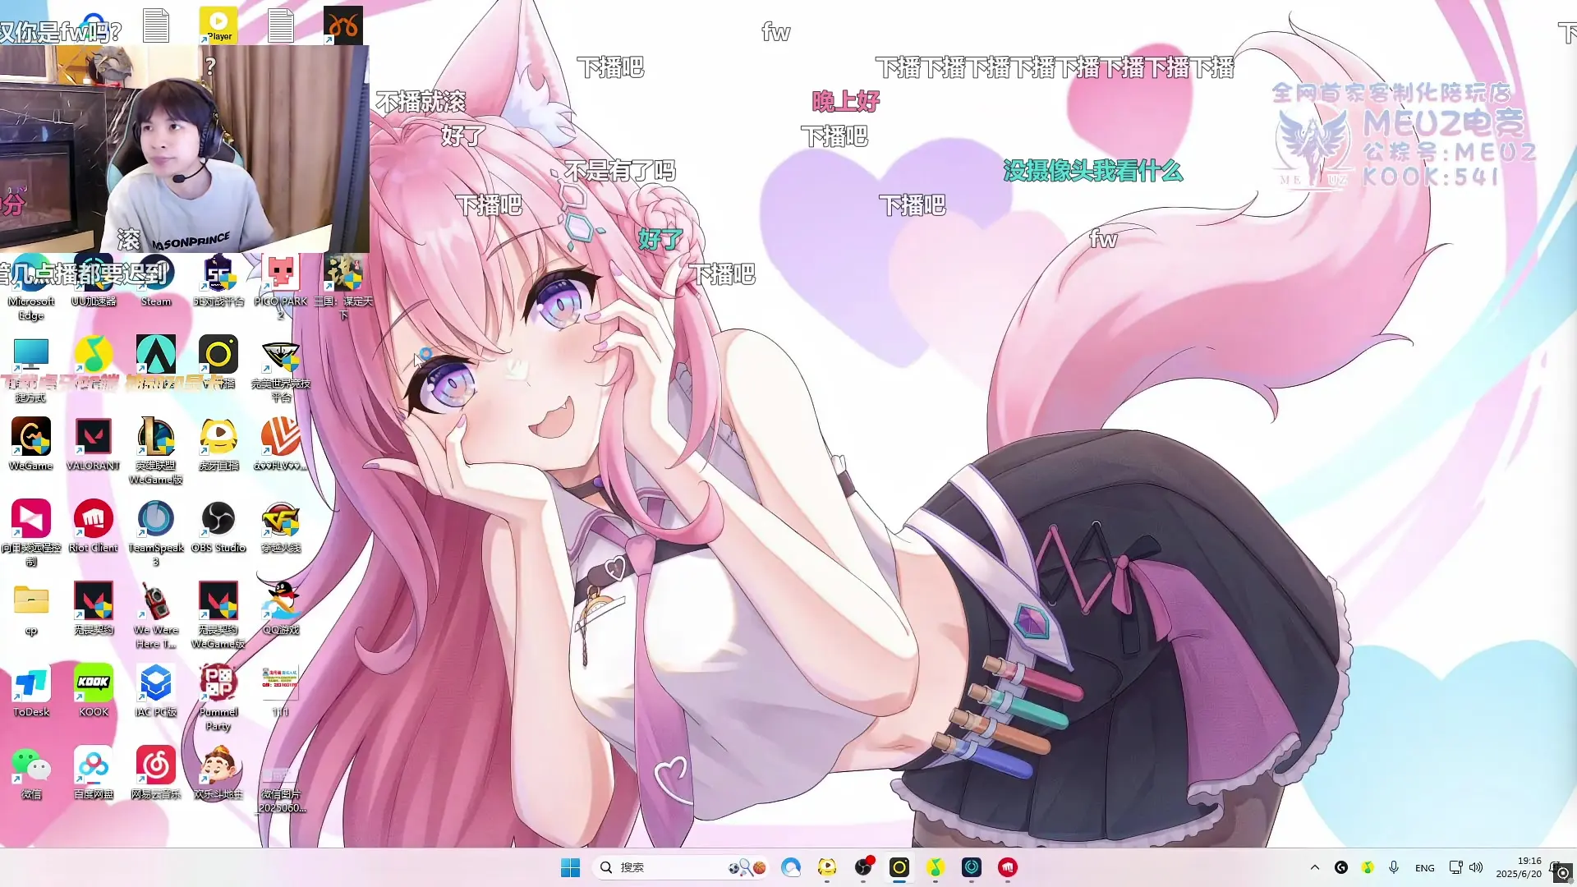Screen dimensions: 1577x887
Task: Click the Windows Start button
Action: pos(570,867)
